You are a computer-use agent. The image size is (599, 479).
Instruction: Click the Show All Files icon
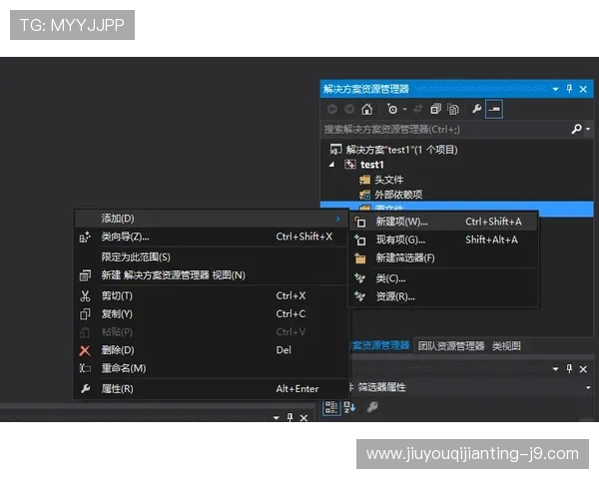[453, 109]
